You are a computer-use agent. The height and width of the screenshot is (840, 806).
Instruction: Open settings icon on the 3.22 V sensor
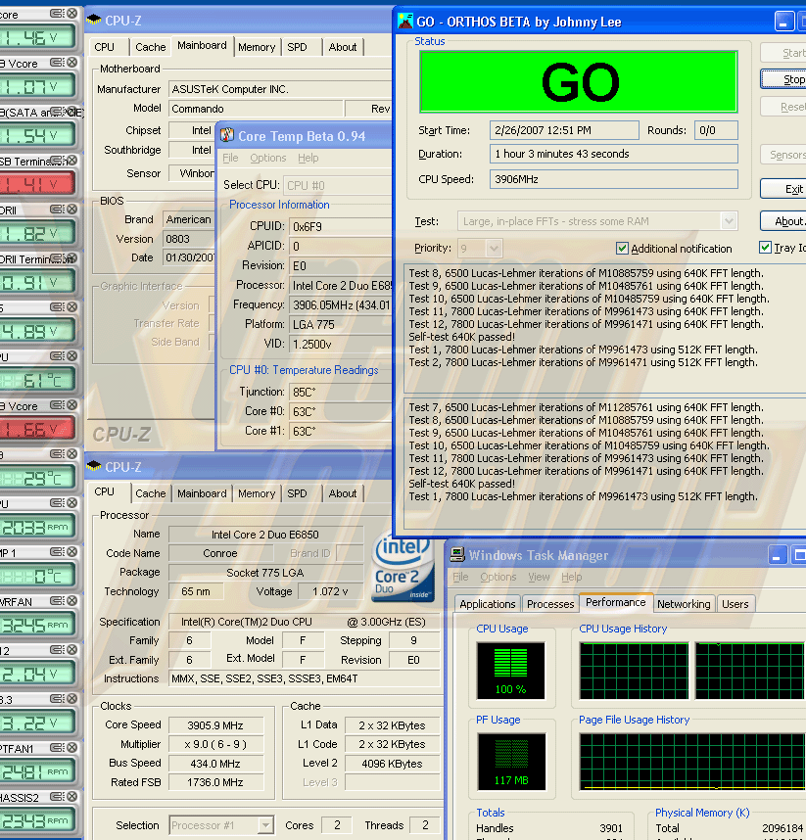[x=57, y=699]
